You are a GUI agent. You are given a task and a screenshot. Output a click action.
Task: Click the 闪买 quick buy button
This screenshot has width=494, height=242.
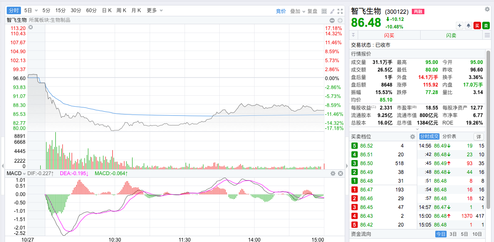tap(389, 36)
